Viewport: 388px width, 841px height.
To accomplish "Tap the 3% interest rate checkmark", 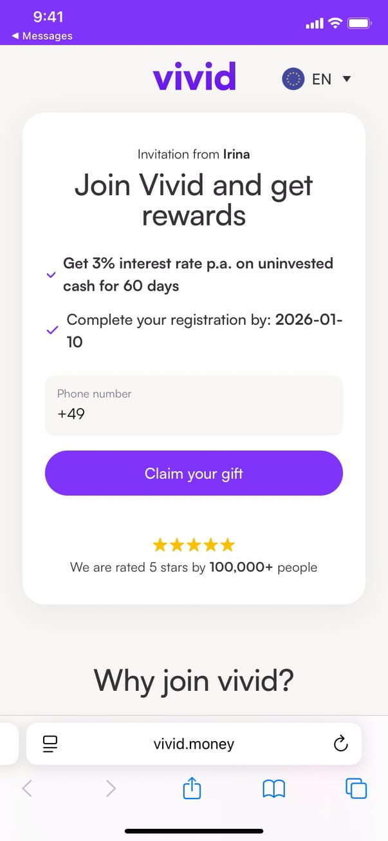I will click(x=51, y=275).
